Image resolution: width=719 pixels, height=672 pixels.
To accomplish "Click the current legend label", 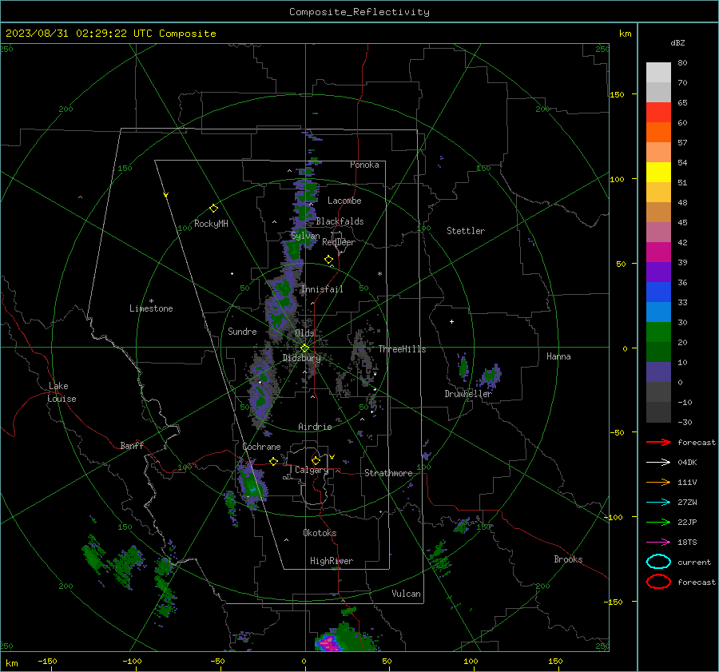I will [694, 563].
